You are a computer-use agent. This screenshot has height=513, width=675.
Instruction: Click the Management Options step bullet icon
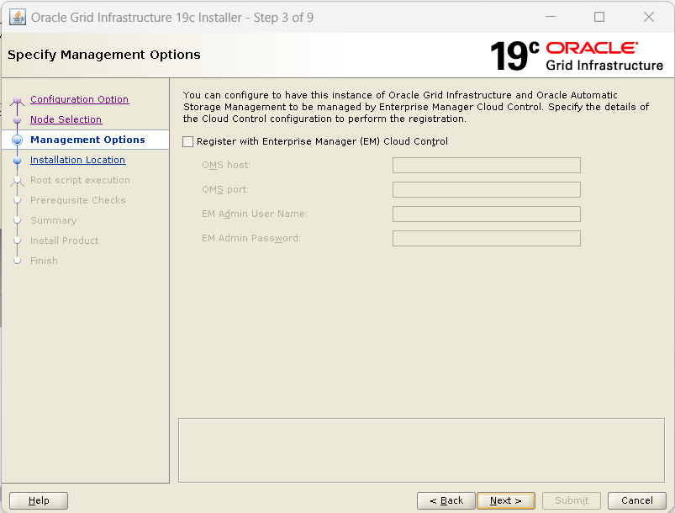click(x=17, y=140)
